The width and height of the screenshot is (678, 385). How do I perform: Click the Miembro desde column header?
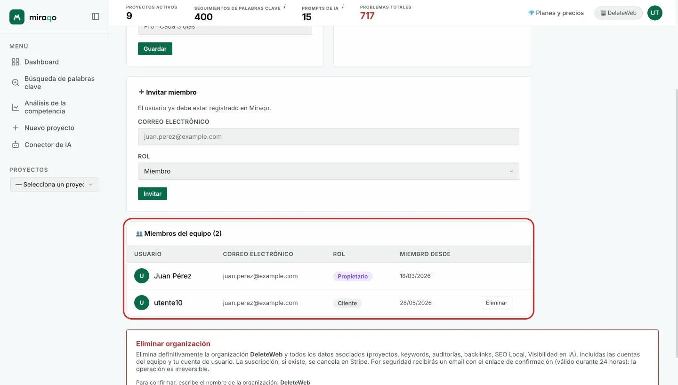tap(425, 254)
